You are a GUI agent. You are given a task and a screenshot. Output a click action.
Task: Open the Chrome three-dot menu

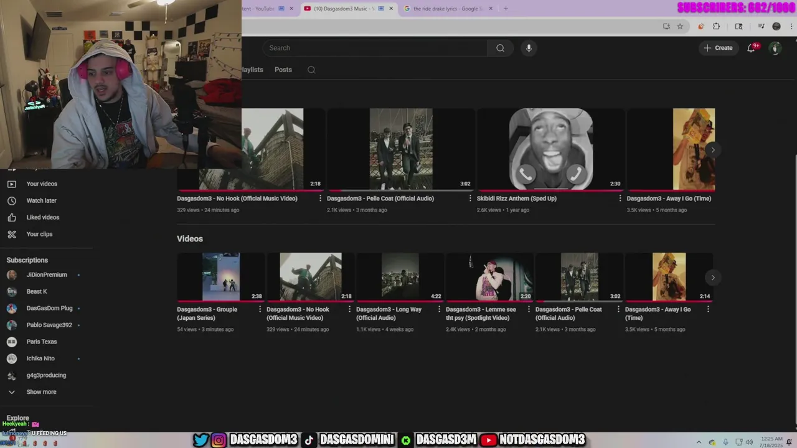[791, 26]
